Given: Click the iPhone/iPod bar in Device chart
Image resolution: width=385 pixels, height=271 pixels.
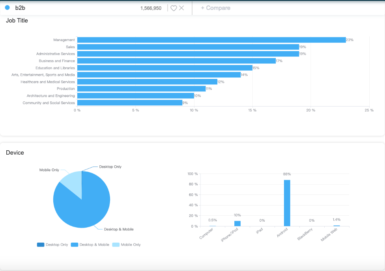Looking at the screenshot, I should [x=237, y=223].
